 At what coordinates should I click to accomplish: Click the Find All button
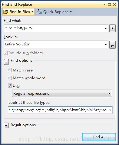(x=99, y=137)
